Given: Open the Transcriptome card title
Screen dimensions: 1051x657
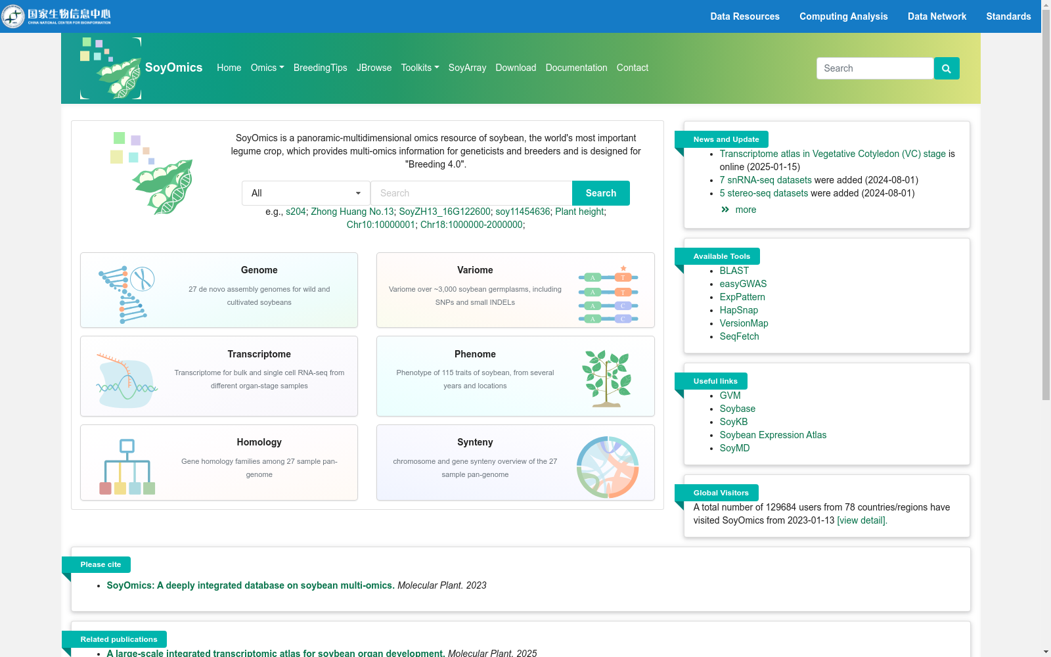Looking at the screenshot, I should point(259,354).
